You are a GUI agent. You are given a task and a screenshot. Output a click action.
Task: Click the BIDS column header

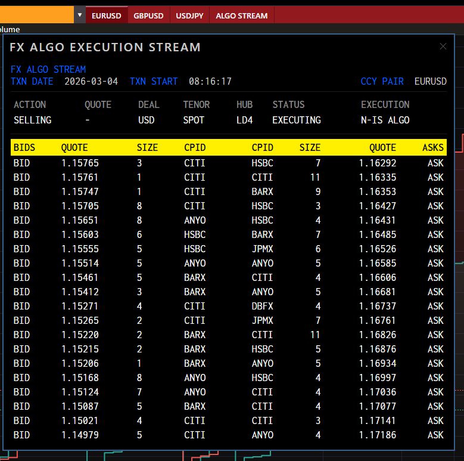(24, 147)
